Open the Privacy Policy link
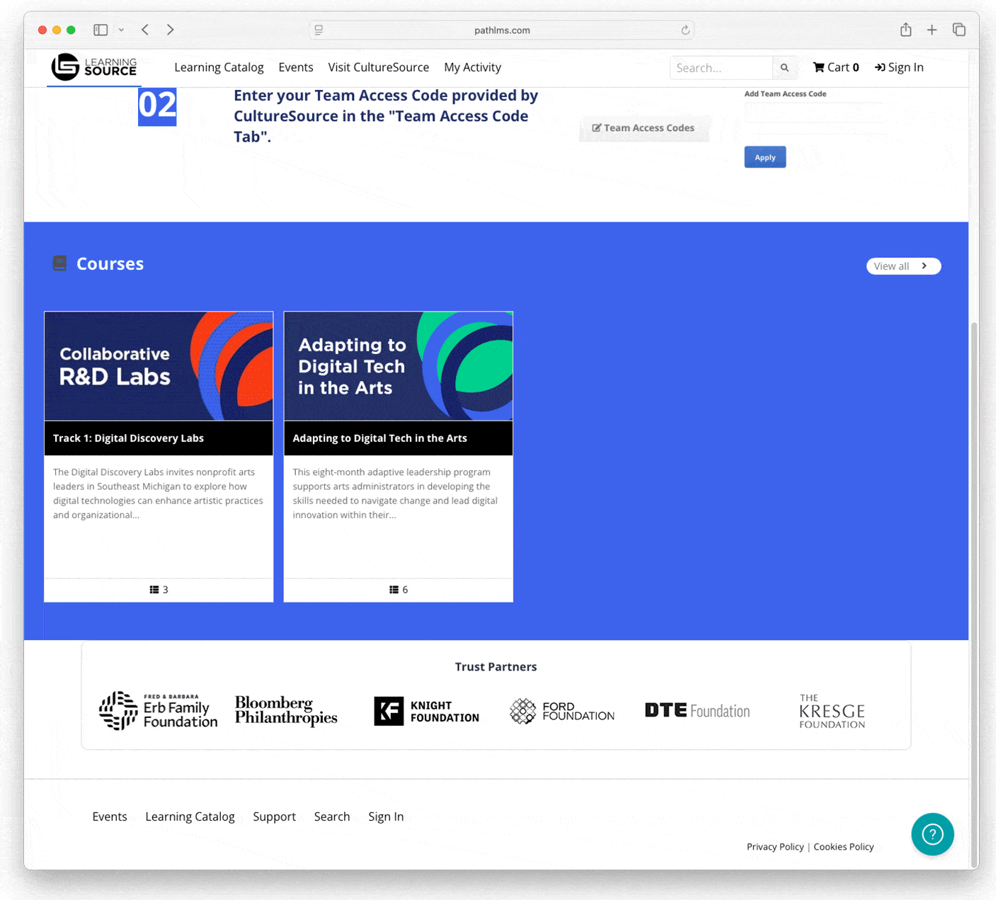 775,847
